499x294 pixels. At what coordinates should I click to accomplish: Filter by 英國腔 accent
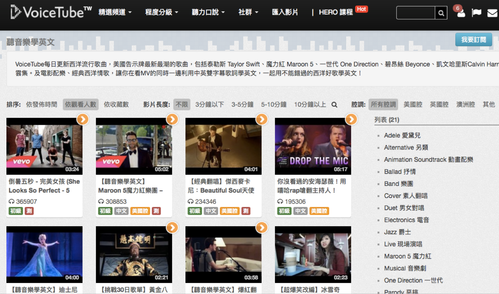coord(439,105)
